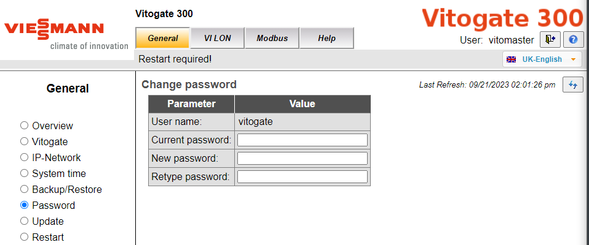Switch to the VI LON tab
Viewport: 589px width, 245px height.
218,38
